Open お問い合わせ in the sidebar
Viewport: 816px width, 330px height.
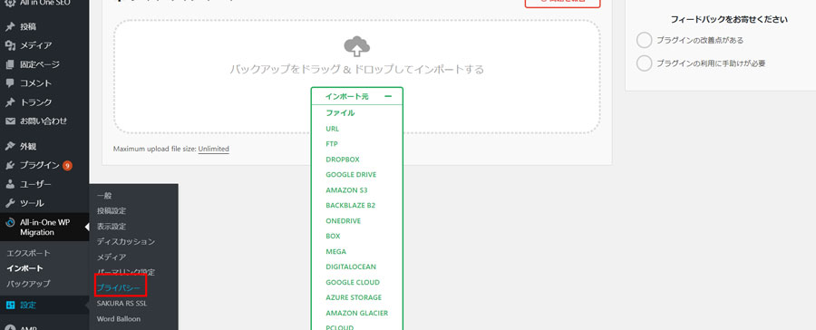[x=44, y=121]
